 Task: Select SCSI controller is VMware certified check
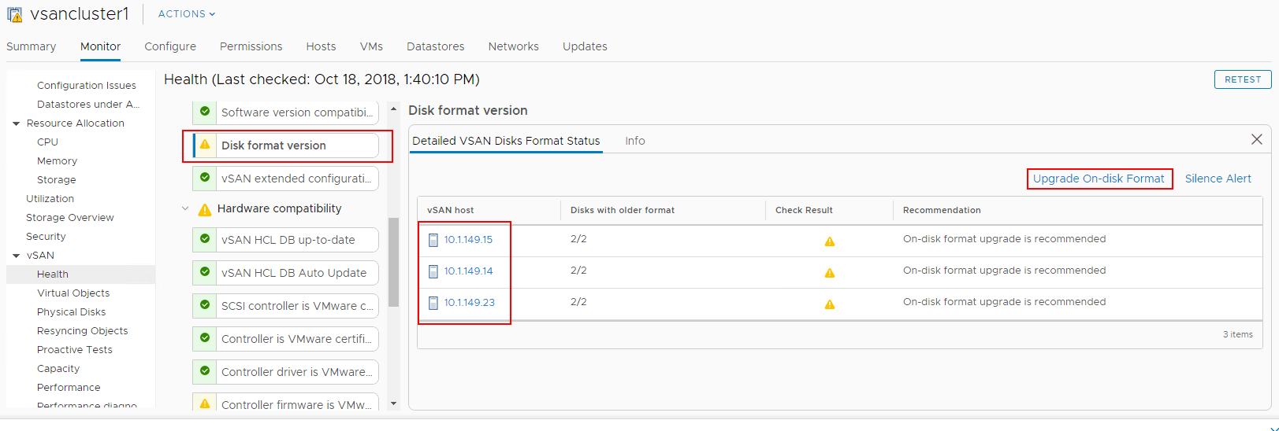click(x=296, y=306)
